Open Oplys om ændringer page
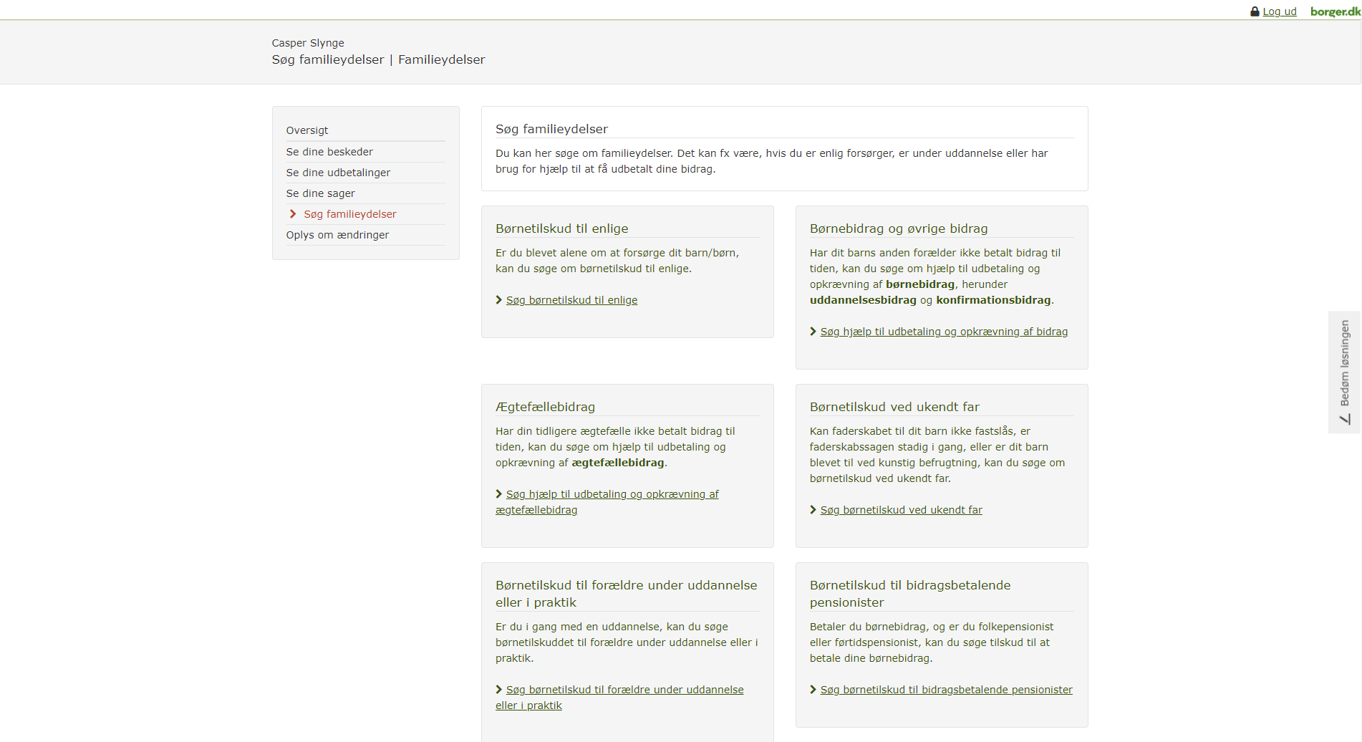The height and width of the screenshot is (742, 1362). (x=337, y=235)
